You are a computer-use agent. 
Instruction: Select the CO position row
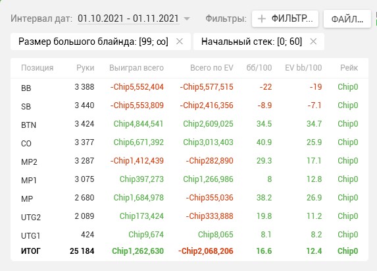(x=189, y=142)
